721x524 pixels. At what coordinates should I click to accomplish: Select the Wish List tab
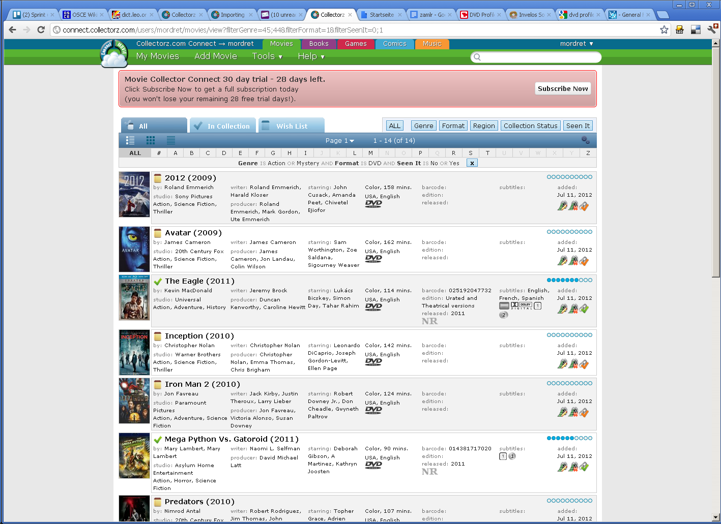pos(292,126)
